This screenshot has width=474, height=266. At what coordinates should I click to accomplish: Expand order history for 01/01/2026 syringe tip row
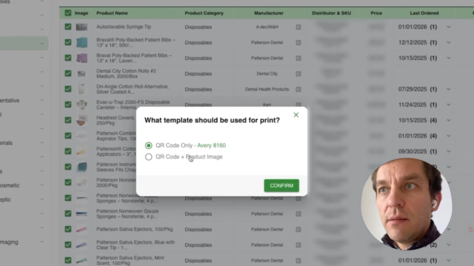(449, 27)
